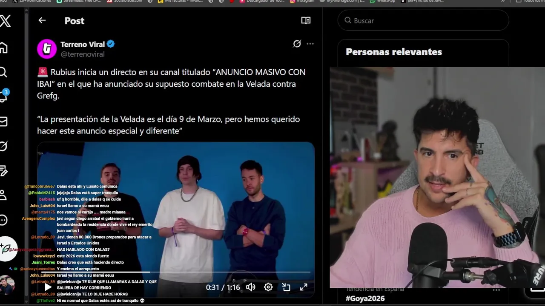Screen dimensions: 545x306
Task: Click the tweet text mentioning ANUNCIO MASIVO
Action: click(171, 84)
